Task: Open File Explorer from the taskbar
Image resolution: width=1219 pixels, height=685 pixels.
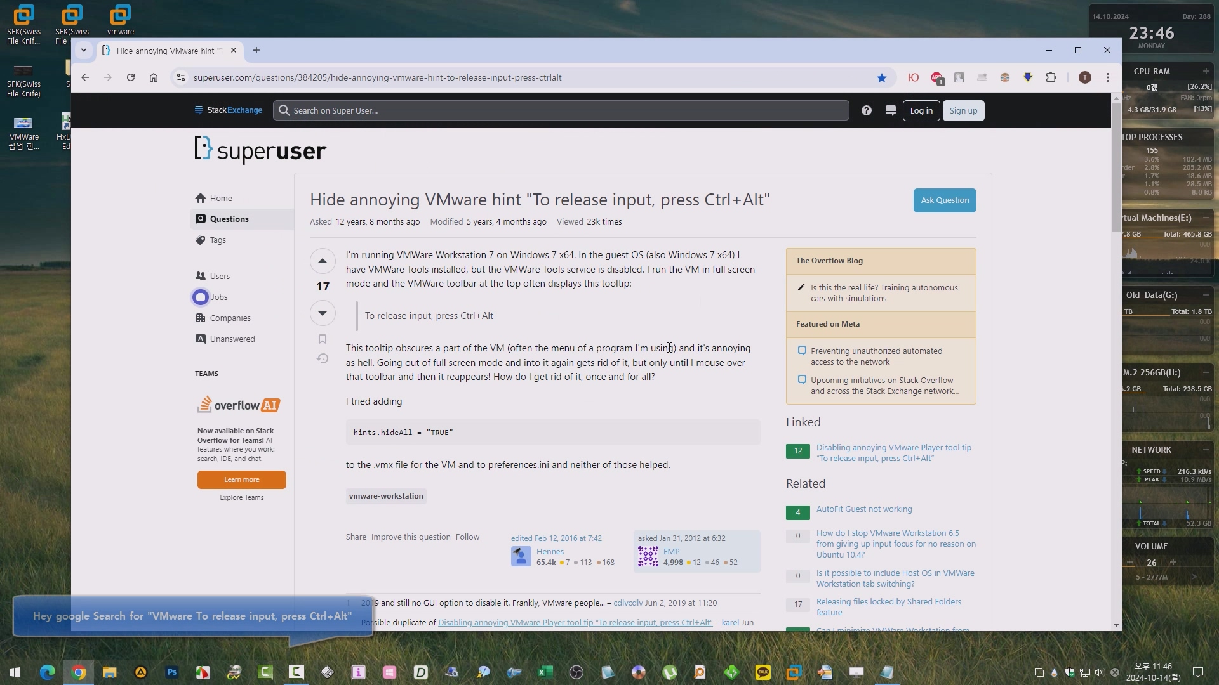Action: (x=109, y=672)
